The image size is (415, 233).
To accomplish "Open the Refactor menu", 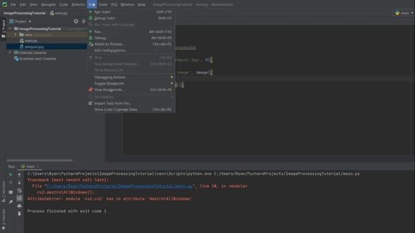I will (x=78, y=5).
